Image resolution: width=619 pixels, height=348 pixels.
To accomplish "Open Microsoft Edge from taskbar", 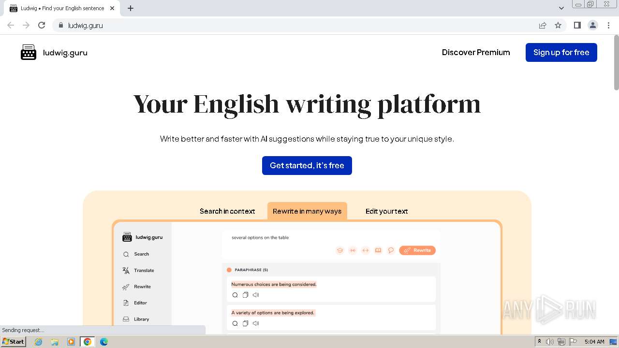I will coord(104,342).
